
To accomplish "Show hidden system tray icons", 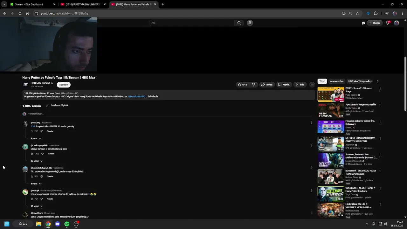I will (367, 224).
